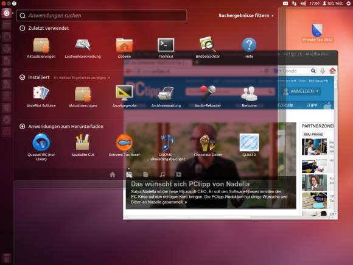Select Spatialite GUI for download
Viewport: 353px width, 265px height.
[x=83, y=145]
